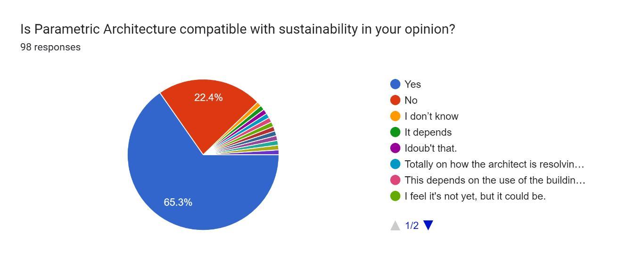Select the Yes legend label

coord(412,84)
